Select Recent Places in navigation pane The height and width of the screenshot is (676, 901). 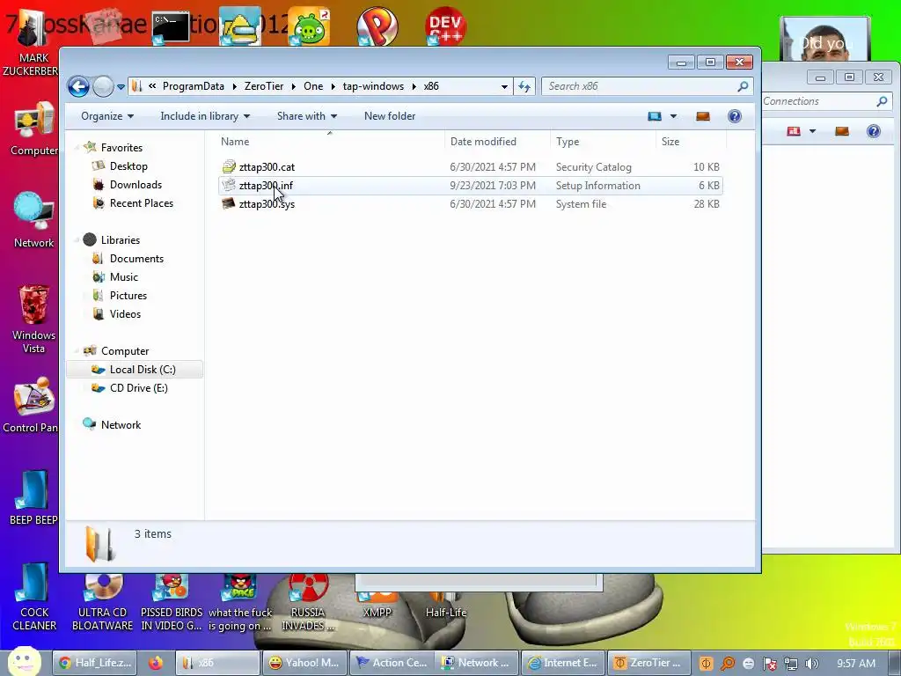[142, 203]
